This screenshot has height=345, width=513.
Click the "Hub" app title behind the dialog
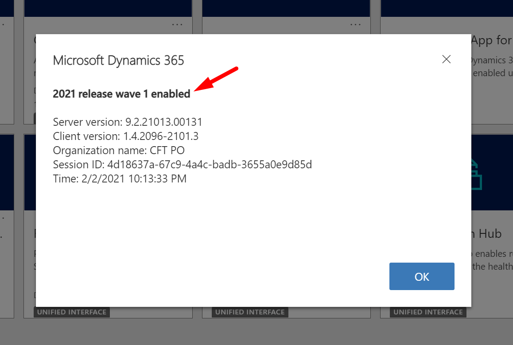coord(490,234)
